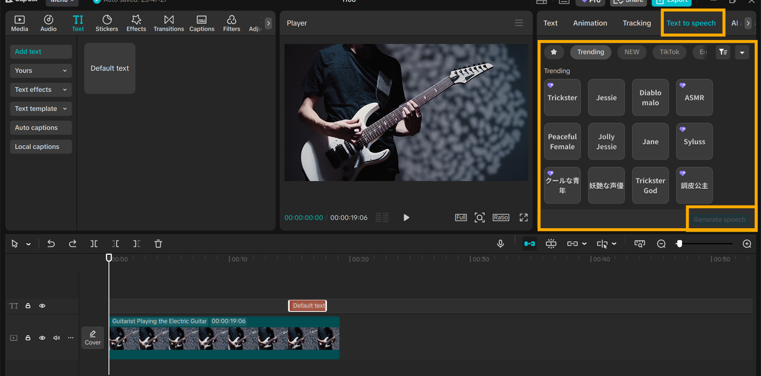The width and height of the screenshot is (761, 376).
Task: Open the selection tool dropdown arrow
Action: point(29,244)
